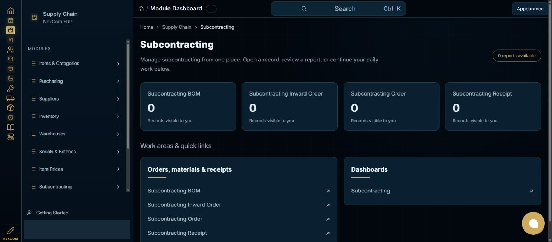Open the headset support icon in rail
Viewport: 552px width, 242px height.
tap(10, 59)
